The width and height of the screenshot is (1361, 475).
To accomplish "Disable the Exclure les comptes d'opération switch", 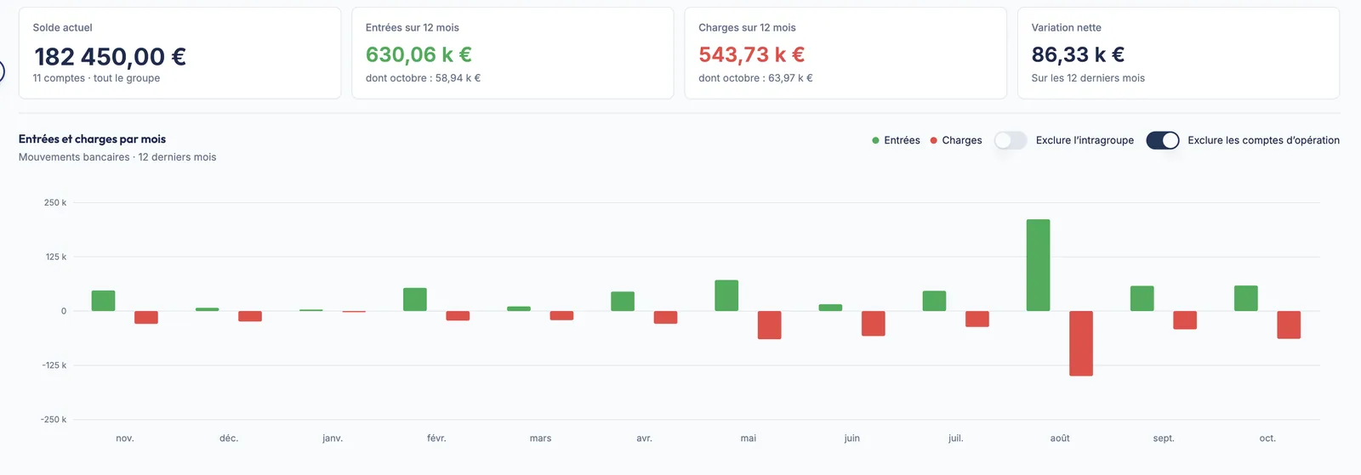I will tap(1163, 140).
